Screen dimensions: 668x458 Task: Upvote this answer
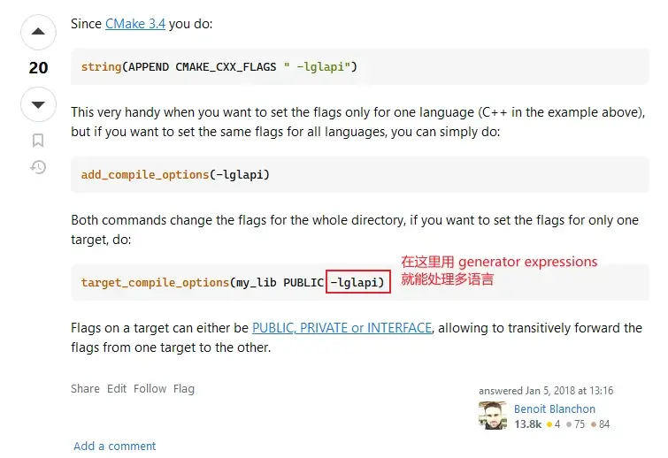click(x=37, y=34)
